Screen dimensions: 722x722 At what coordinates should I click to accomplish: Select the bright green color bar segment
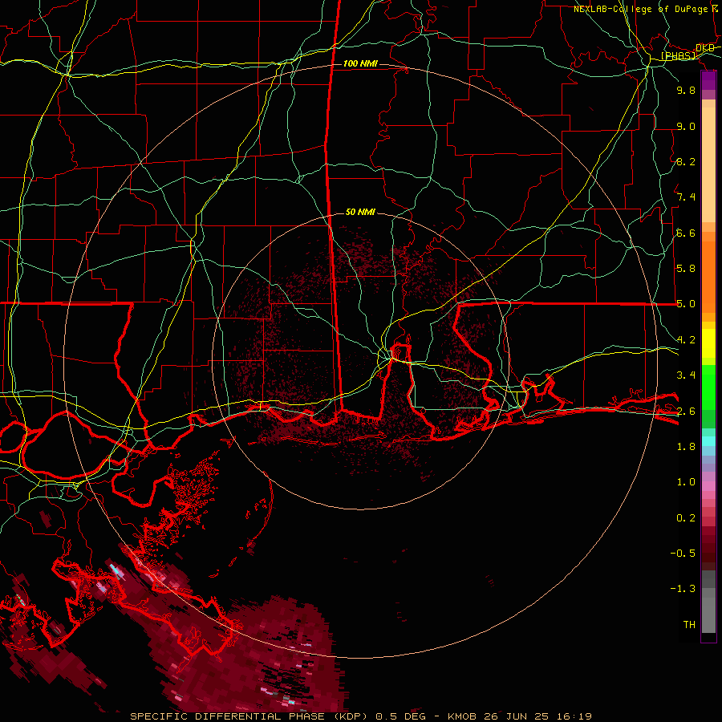708,387
